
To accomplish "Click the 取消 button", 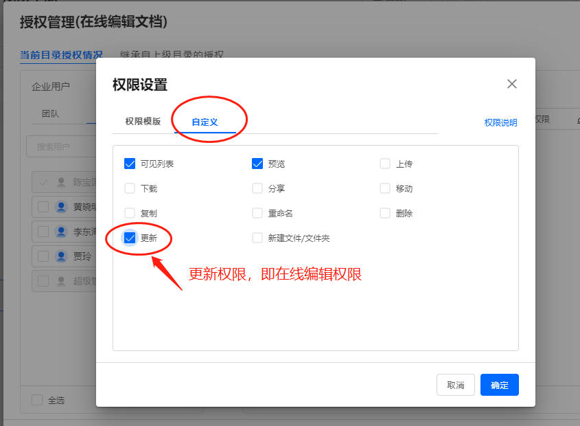I will pyautogui.click(x=456, y=385).
